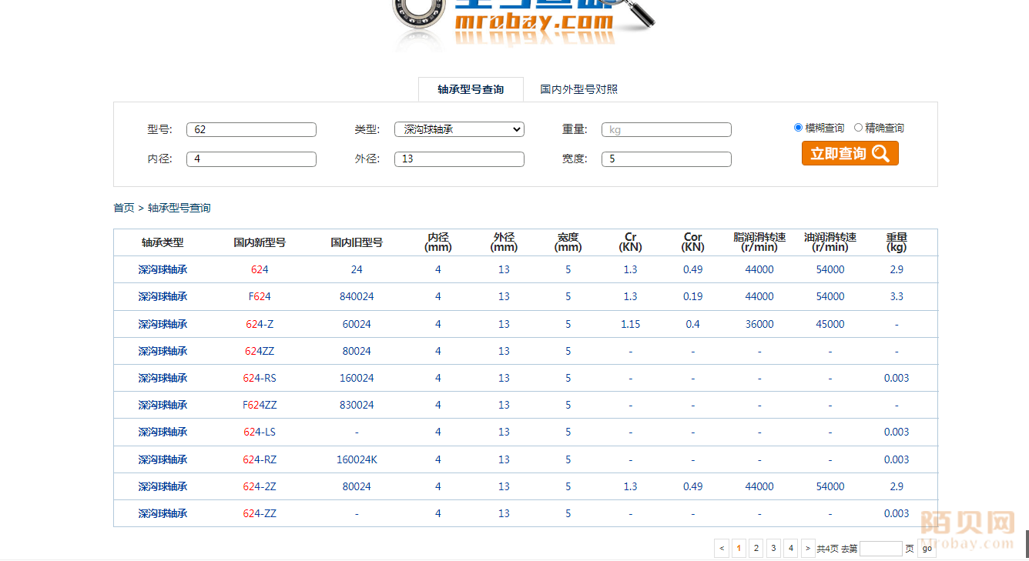
Task: Click the page number jump input box
Action: [x=880, y=548]
